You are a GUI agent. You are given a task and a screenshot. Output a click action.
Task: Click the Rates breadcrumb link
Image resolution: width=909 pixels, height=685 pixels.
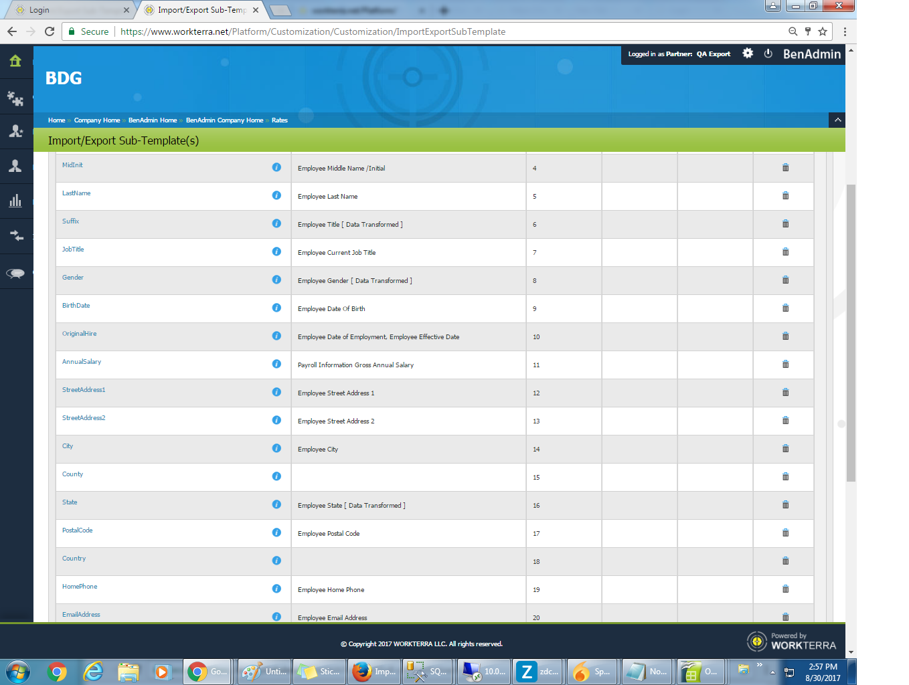point(280,120)
